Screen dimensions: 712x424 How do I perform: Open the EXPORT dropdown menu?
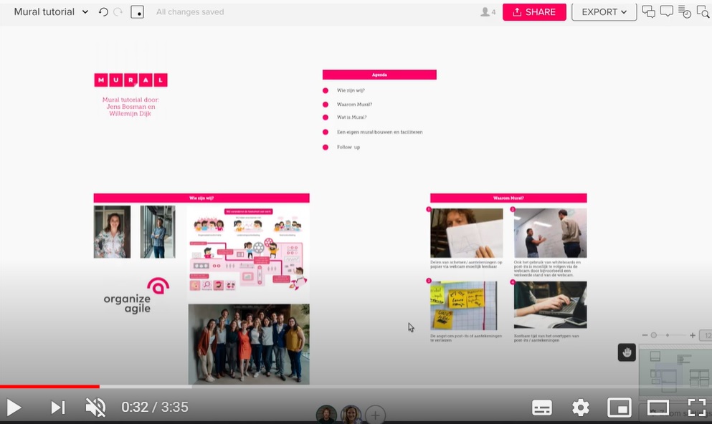tap(604, 12)
